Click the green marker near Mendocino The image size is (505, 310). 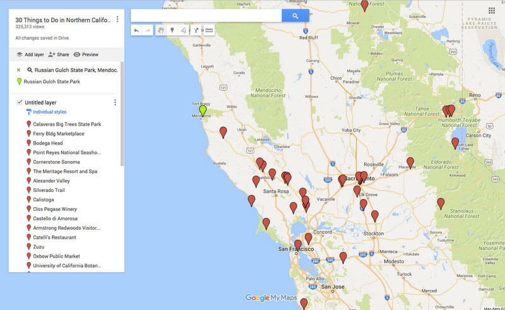(203, 110)
